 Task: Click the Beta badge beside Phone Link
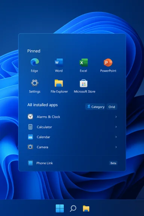coord(113,163)
